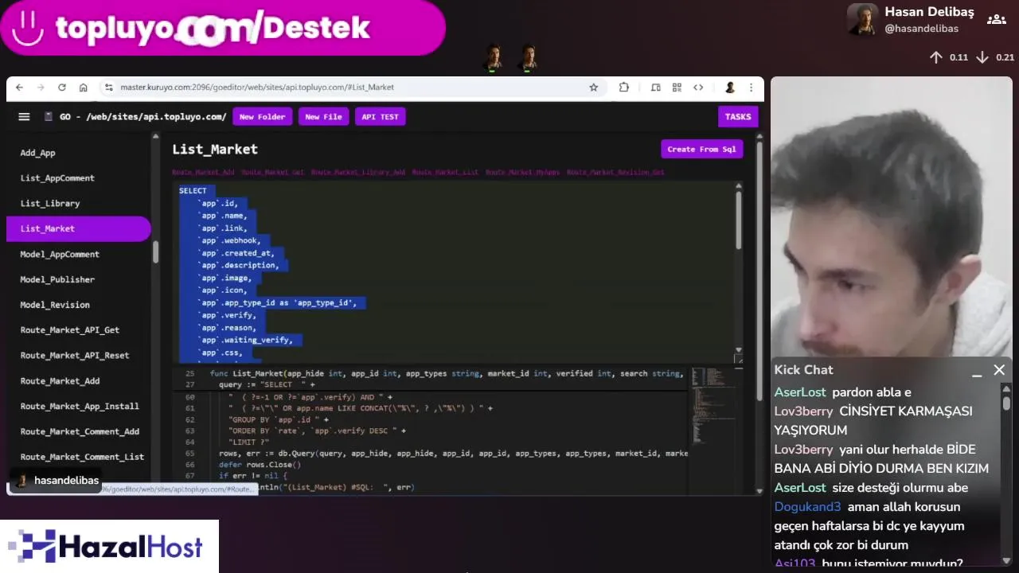Create a New Folder

(x=262, y=117)
